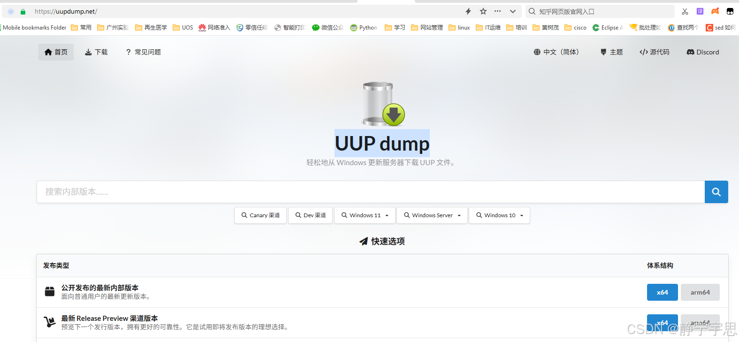The image size is (739, 342).
Task: Open the 主题 theme menu
Action: coord(611,52)
